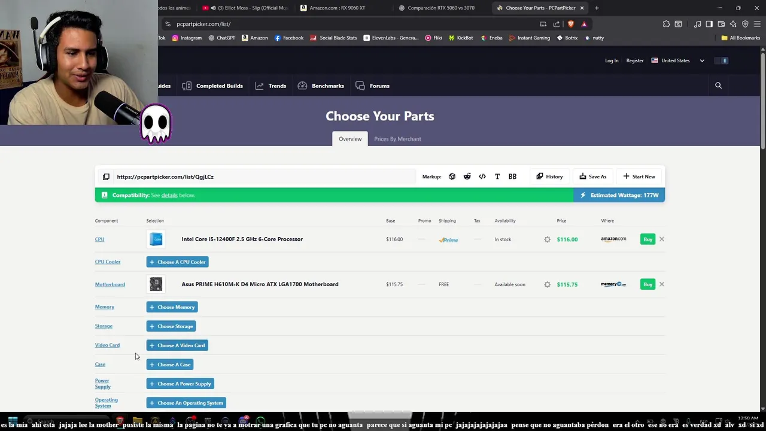
Task: Click the $116.00 price for the CPU
Action: click(x=567, y=239)
